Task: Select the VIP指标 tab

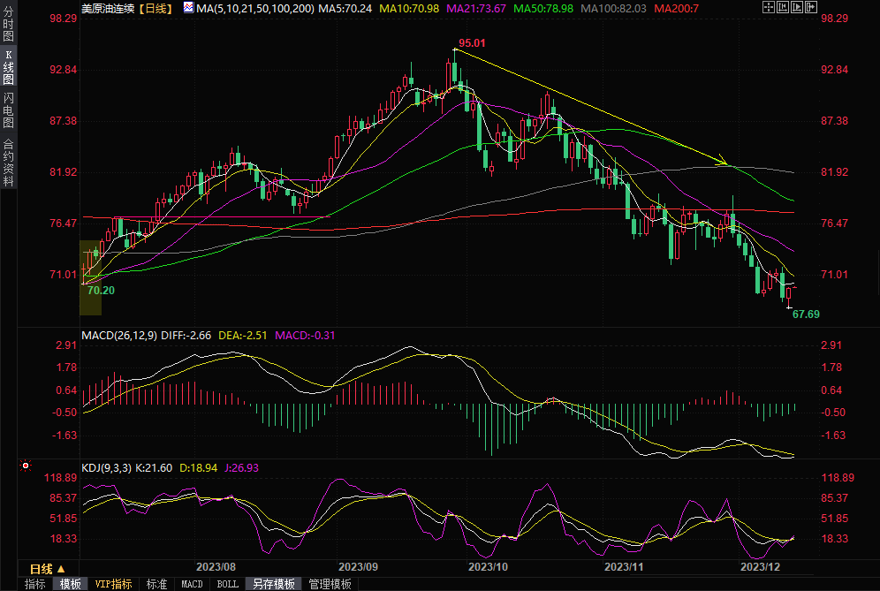Action: (x=113, y=584)
